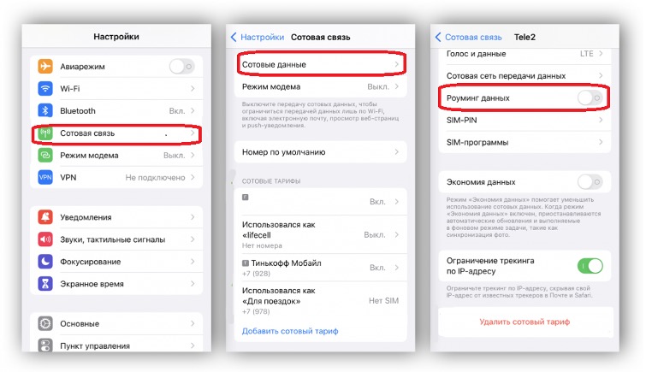Disable Ограничение трекинга по IP-адресу switch
This screenshot has width=646, height=372.
tap(590, 266)
